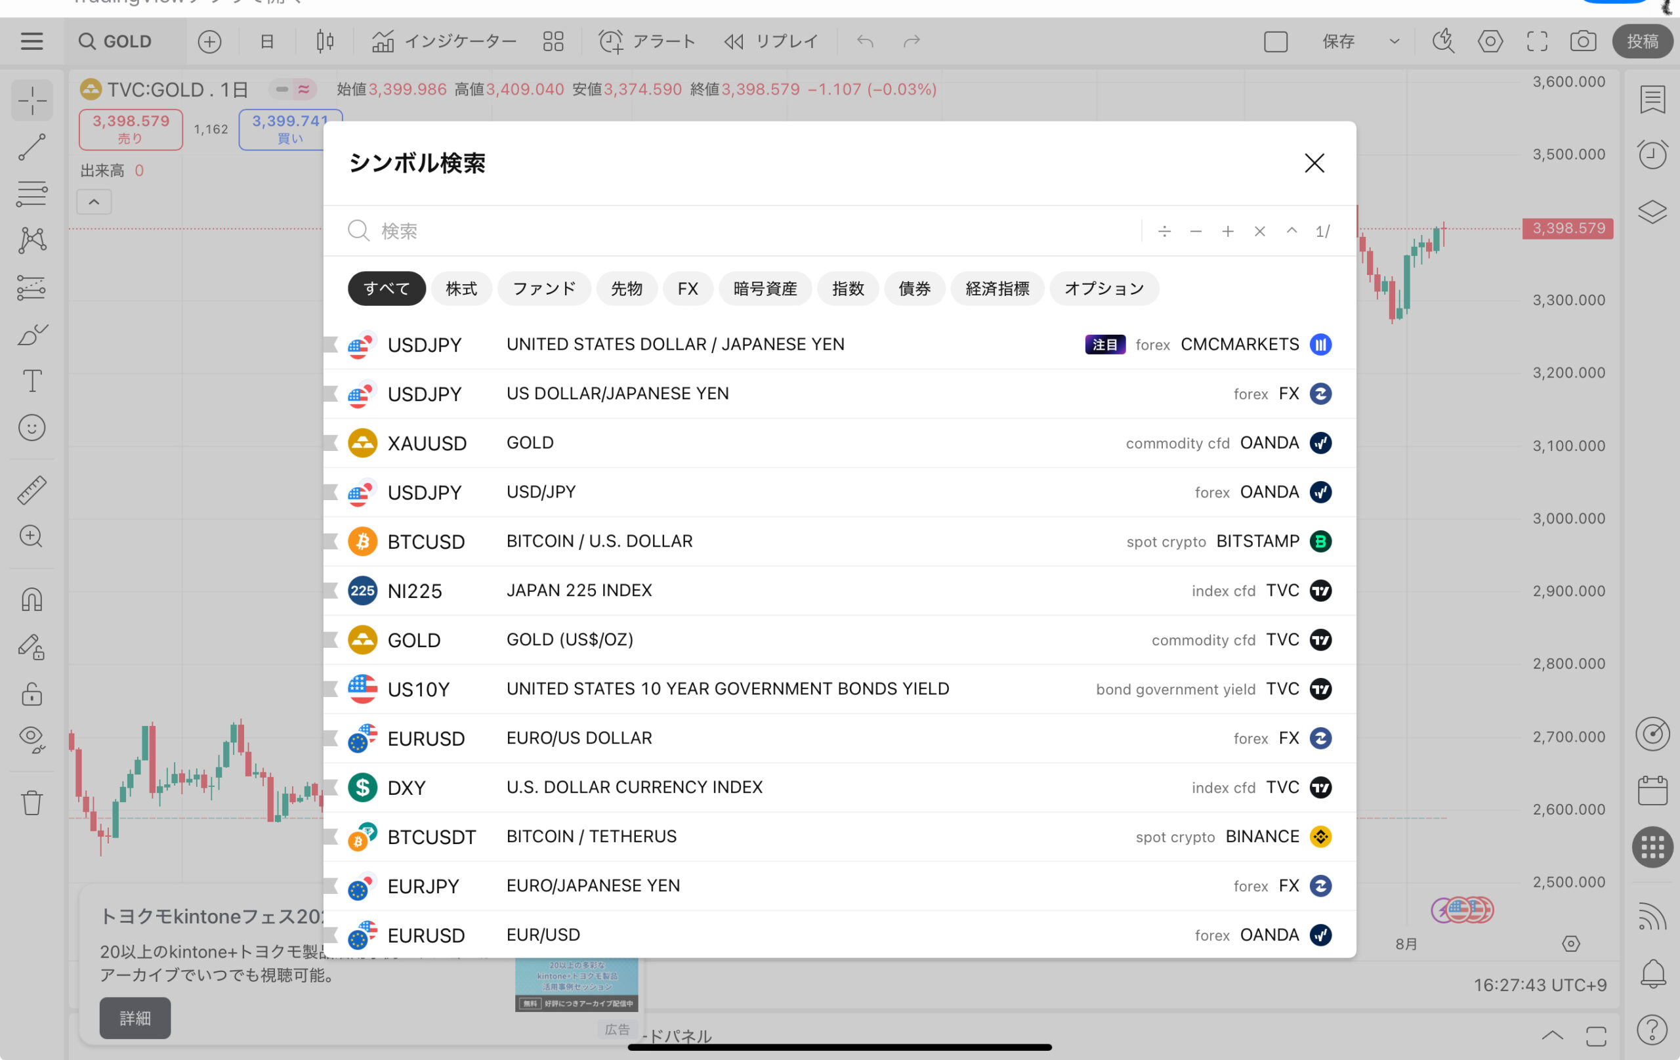Viewport: 1680px width, 1060px height.
Task: Click the trash remove drawings icon
Action: pos(32,803)
